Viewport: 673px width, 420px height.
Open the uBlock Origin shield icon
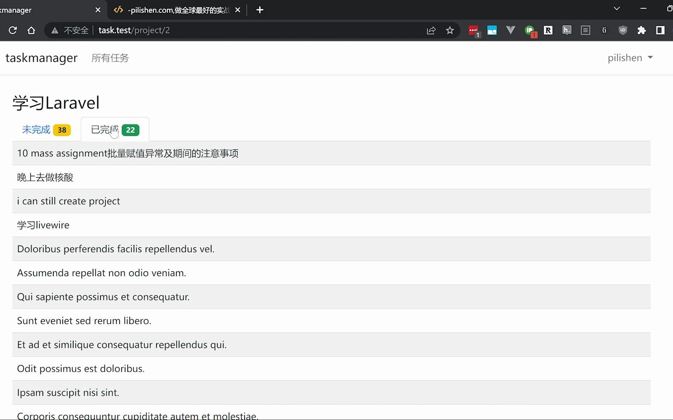[623, 30]
